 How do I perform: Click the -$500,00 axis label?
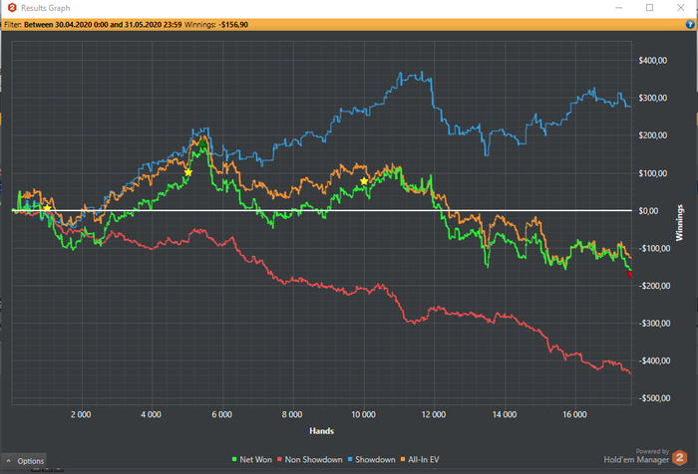[654, 398]
